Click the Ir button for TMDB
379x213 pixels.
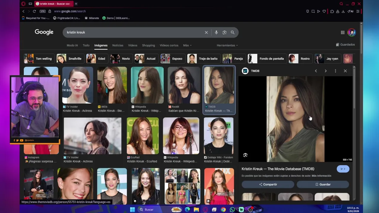click(343, 169)
